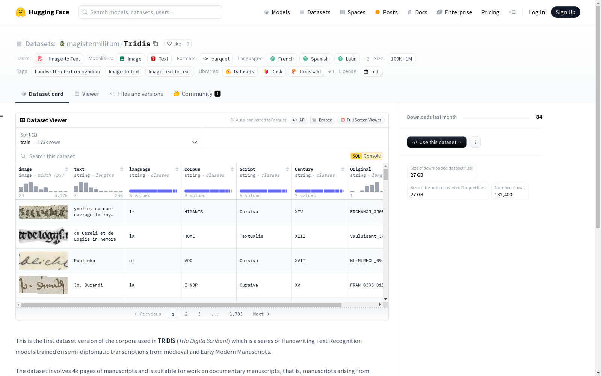The image size is (601, 376).
Task: Go to page 3 of the dataset
Action: point(199,314)
